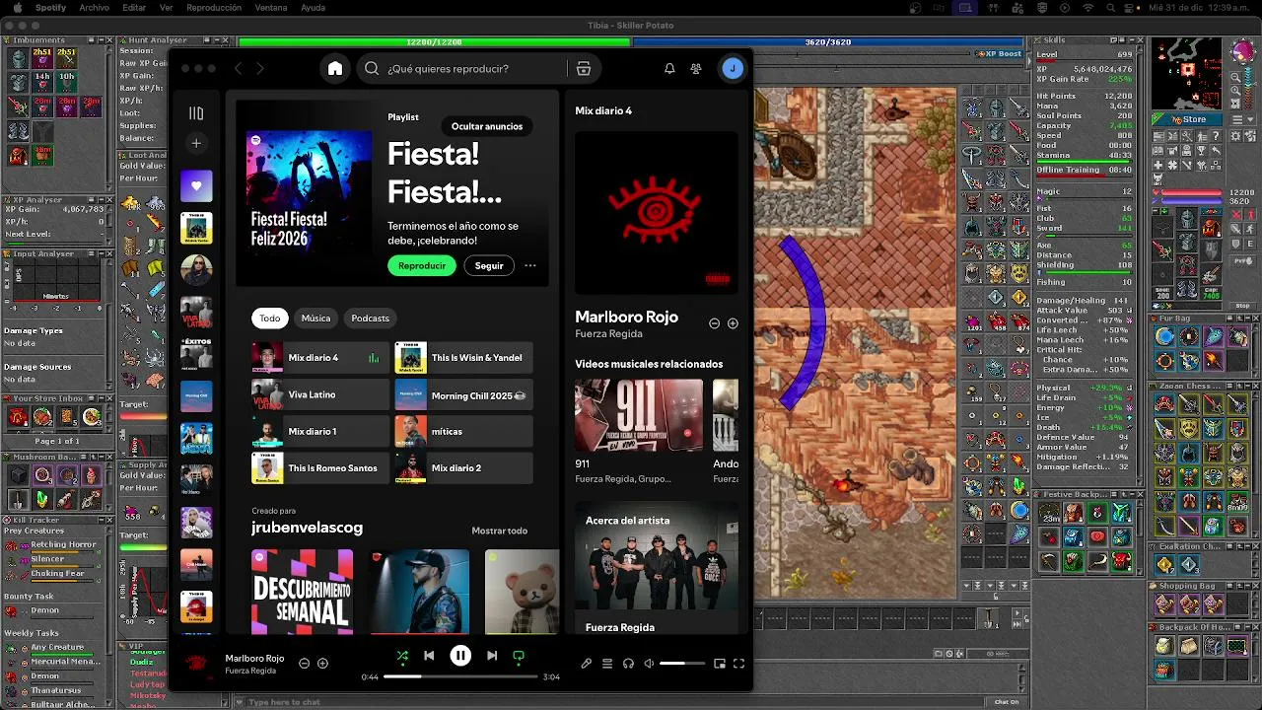Viewport: 1262px width, 710px height.
Task: Select the Todo filter chip
Action: coord(270,318)
